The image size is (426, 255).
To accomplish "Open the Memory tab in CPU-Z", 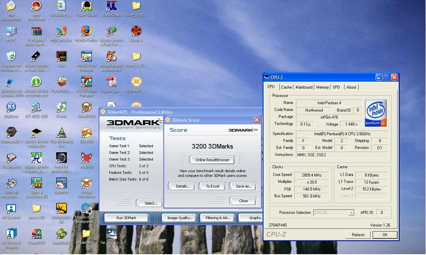I will click(x=322, y=87).
